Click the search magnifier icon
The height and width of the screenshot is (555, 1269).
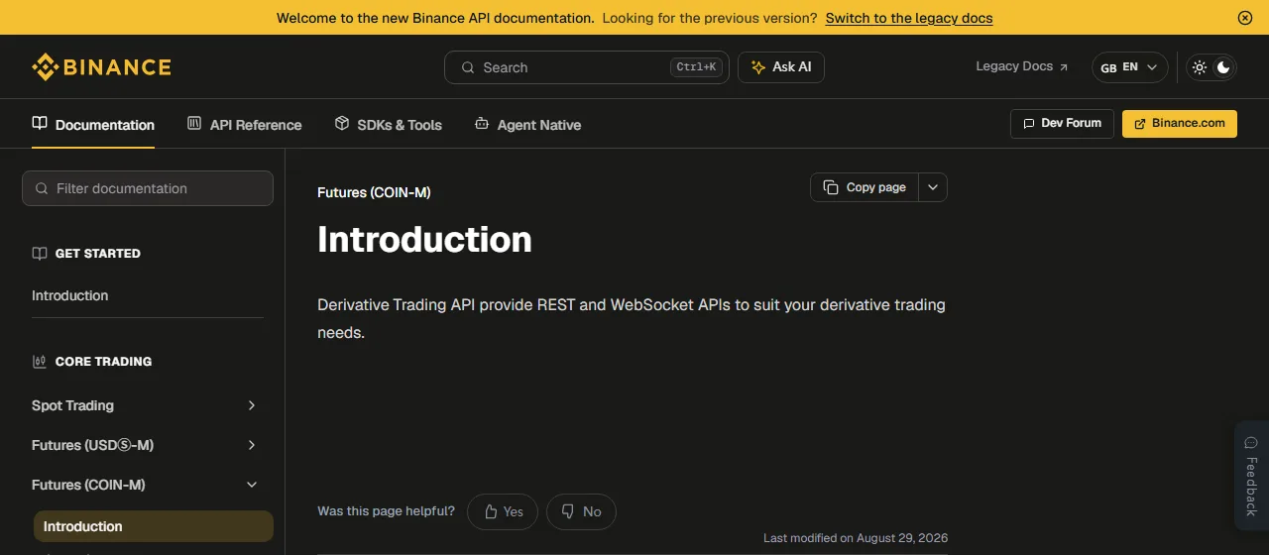[x=468, y=67]
